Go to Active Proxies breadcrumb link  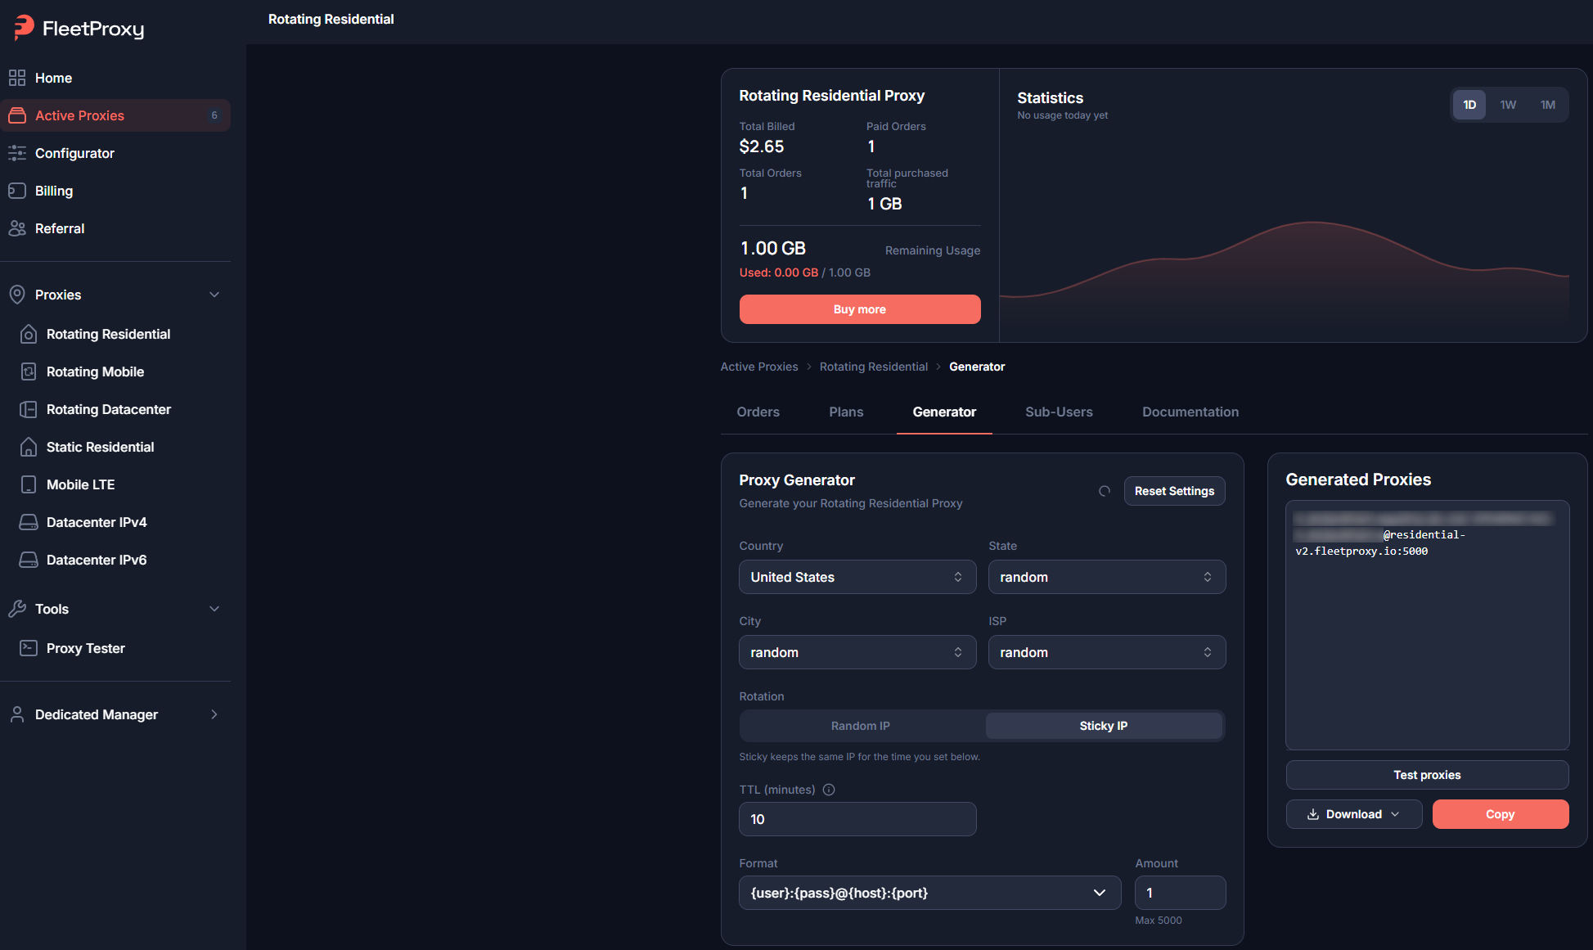click(758, 367)
